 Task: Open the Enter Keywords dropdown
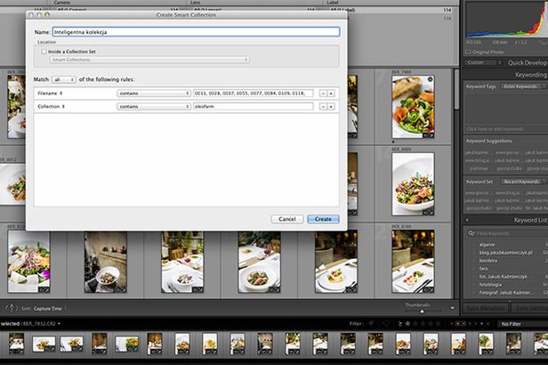(523, 86)
